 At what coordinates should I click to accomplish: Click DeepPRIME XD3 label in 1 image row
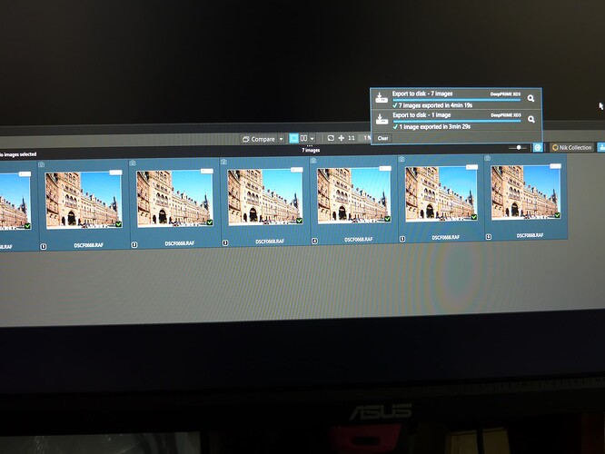point(506,115)
